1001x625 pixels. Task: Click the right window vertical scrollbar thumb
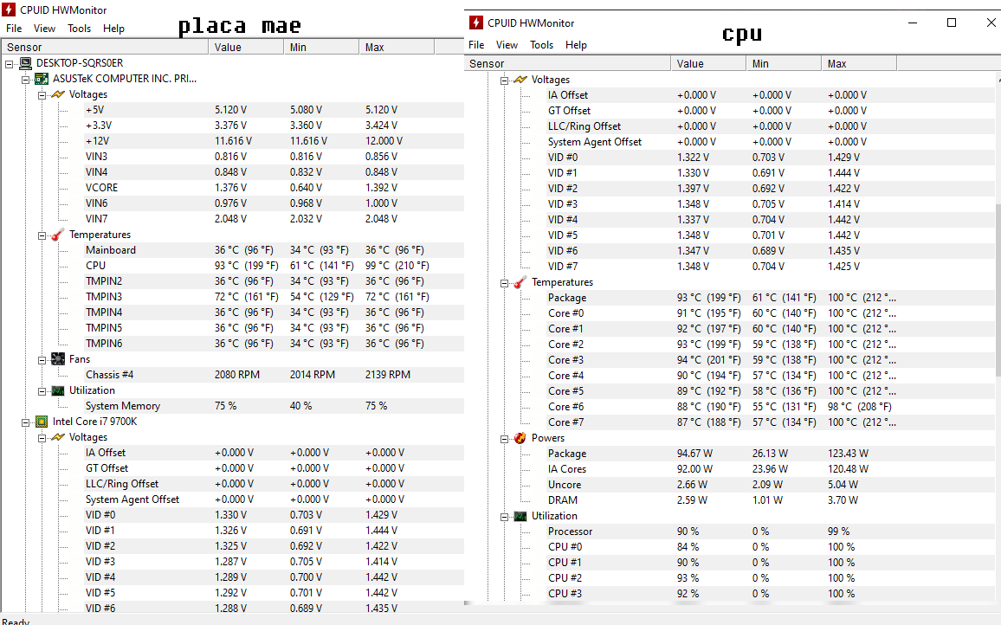[998, 290]
